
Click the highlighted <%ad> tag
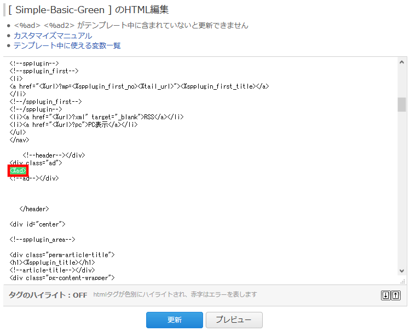tap(18, 171)
